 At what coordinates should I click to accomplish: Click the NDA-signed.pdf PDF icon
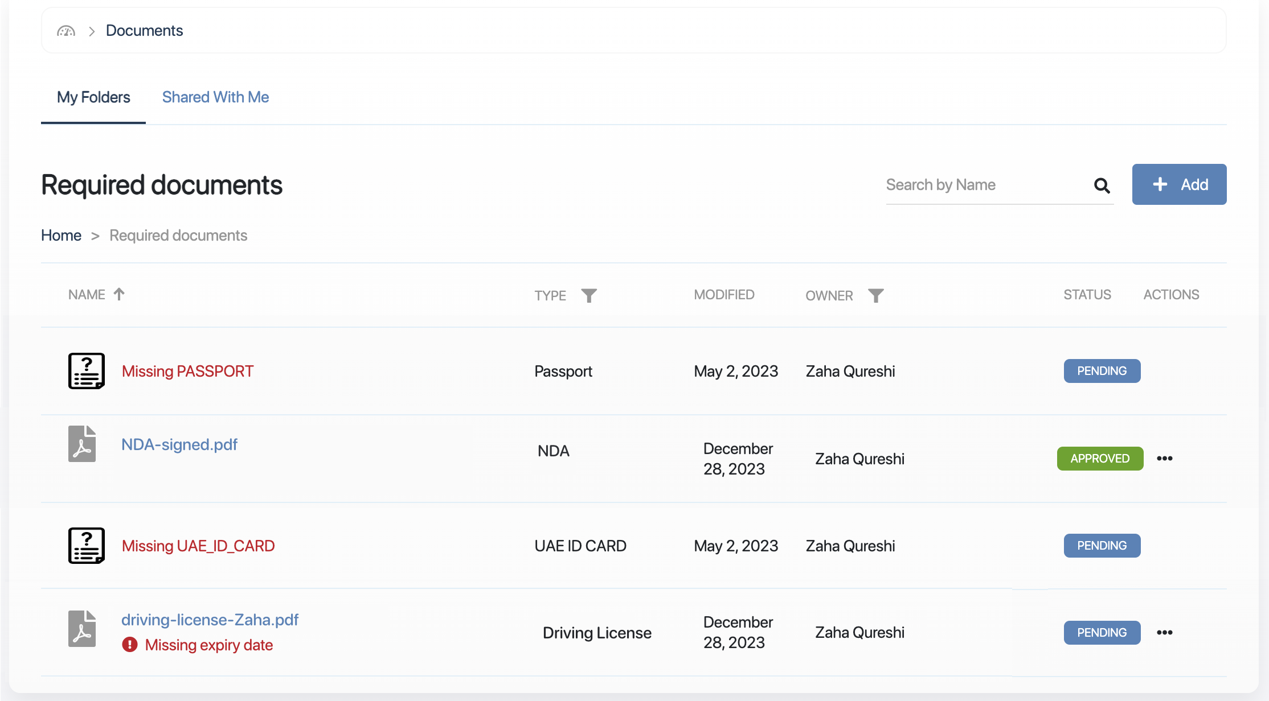[82, 444]
